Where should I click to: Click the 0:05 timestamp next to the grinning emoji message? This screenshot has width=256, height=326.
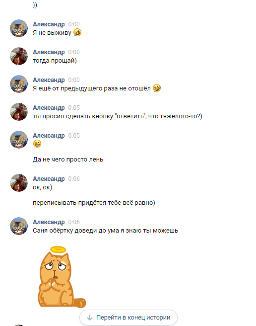tap(74, 136)
